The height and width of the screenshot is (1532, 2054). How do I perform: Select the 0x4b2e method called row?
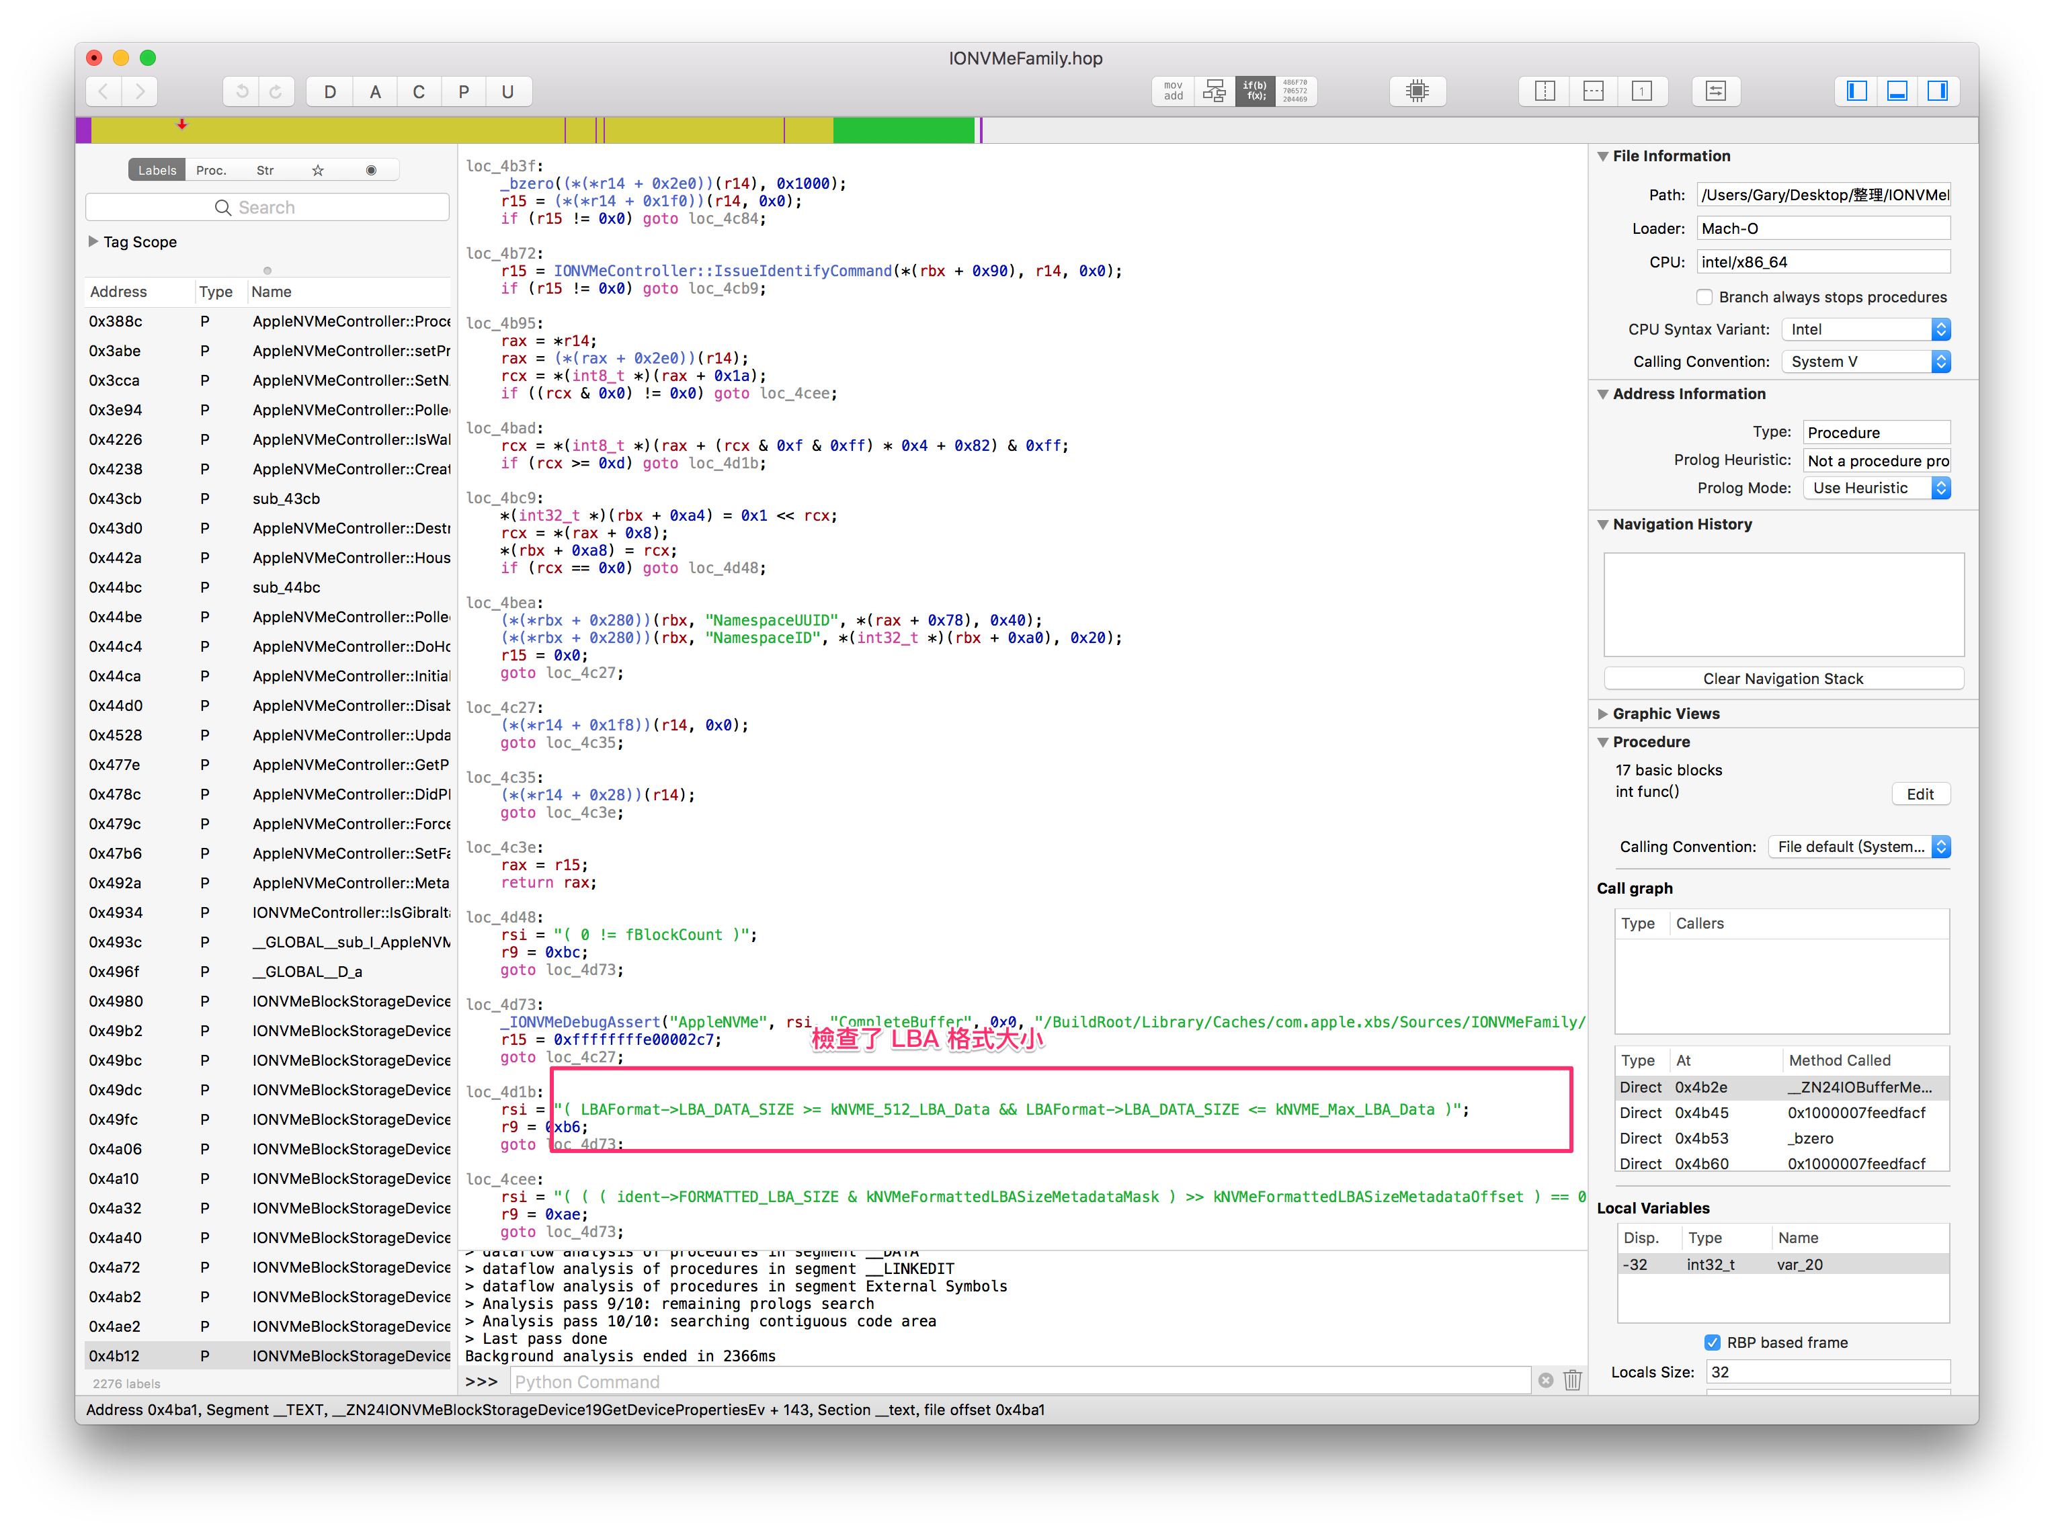(x=1781, y=1087)
